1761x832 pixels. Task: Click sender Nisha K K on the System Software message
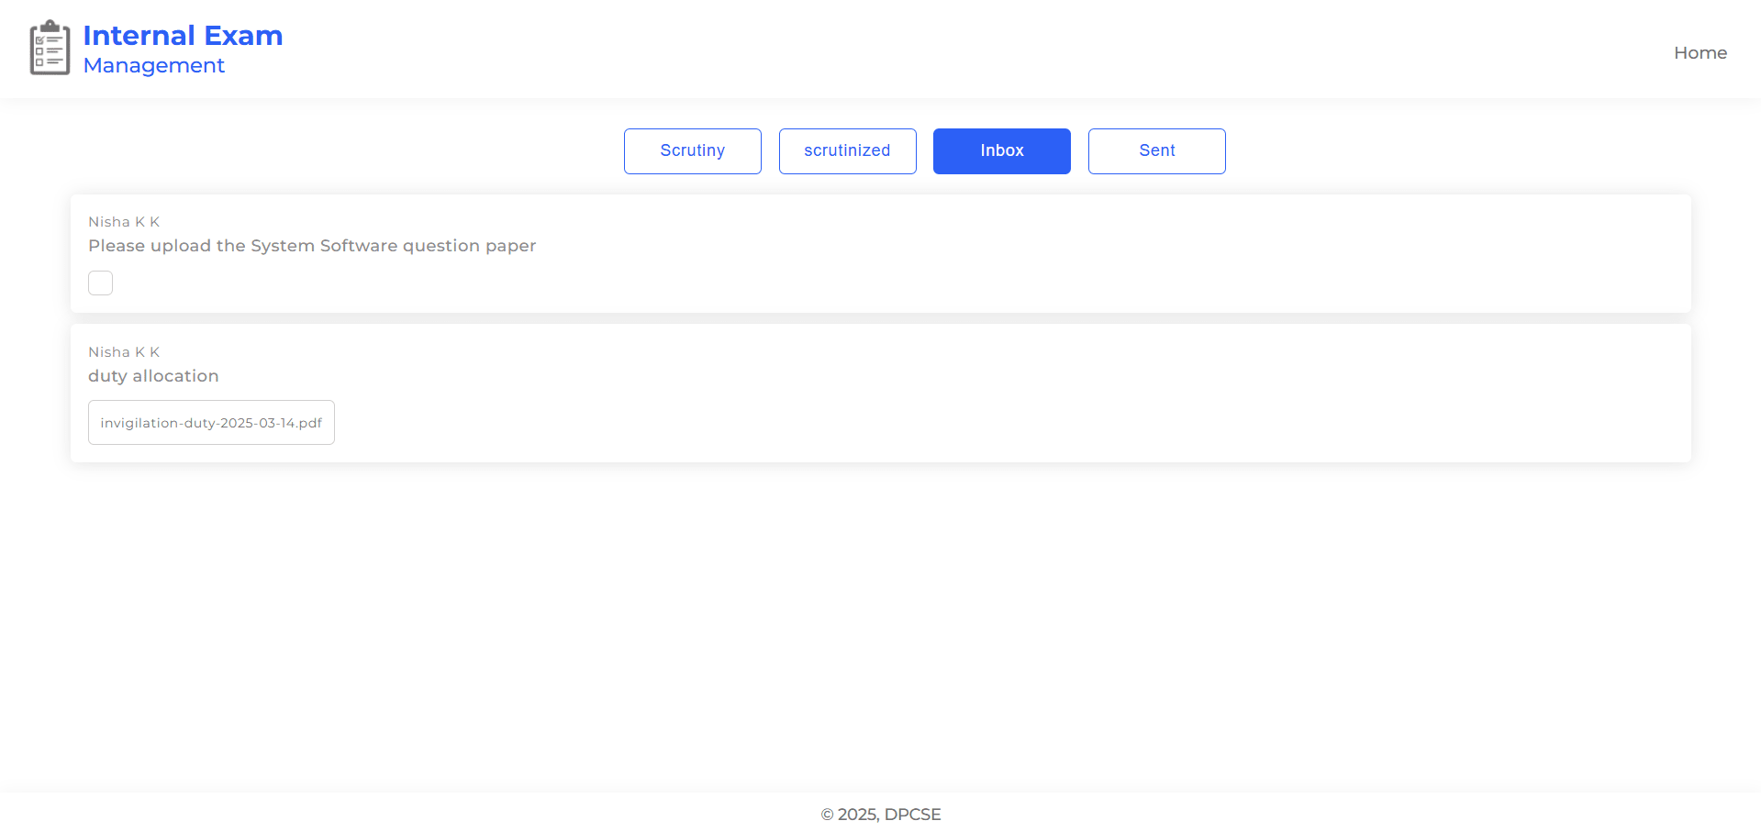point(124,222)
